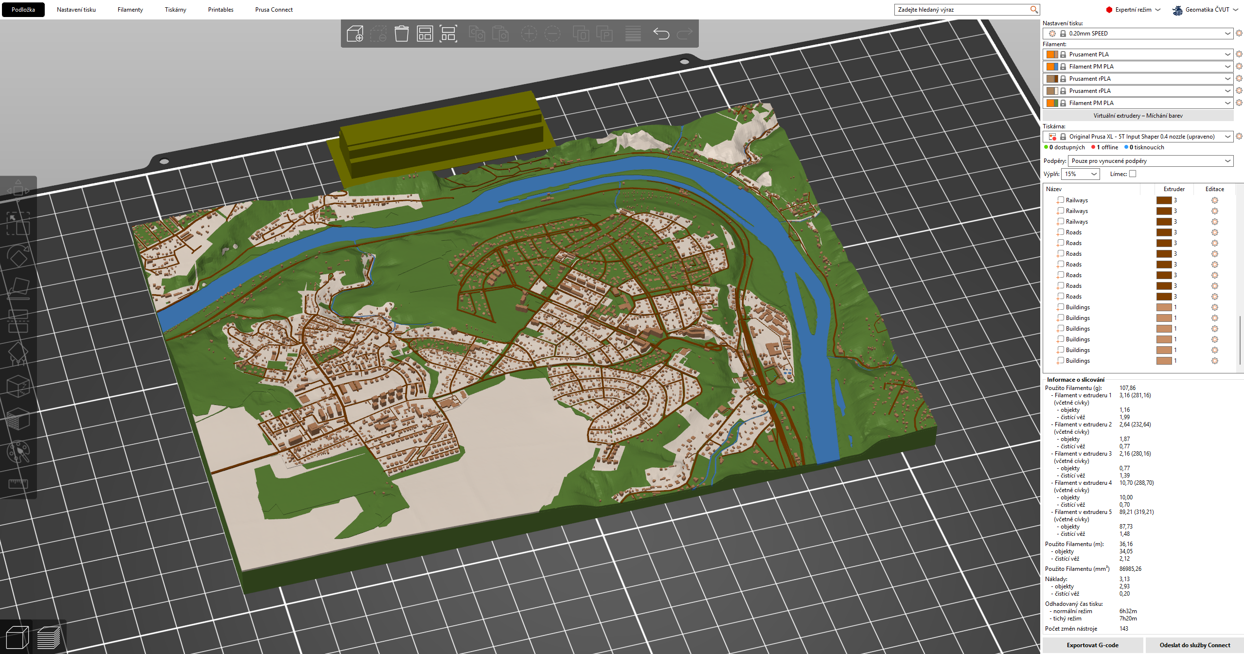Image resolution: width=1244 pixels, height=654 pixels.
Task: Select the Fuzzy skin painting tool
Action: (18, 419)
